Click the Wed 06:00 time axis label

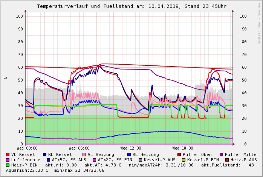click(79, 148)
